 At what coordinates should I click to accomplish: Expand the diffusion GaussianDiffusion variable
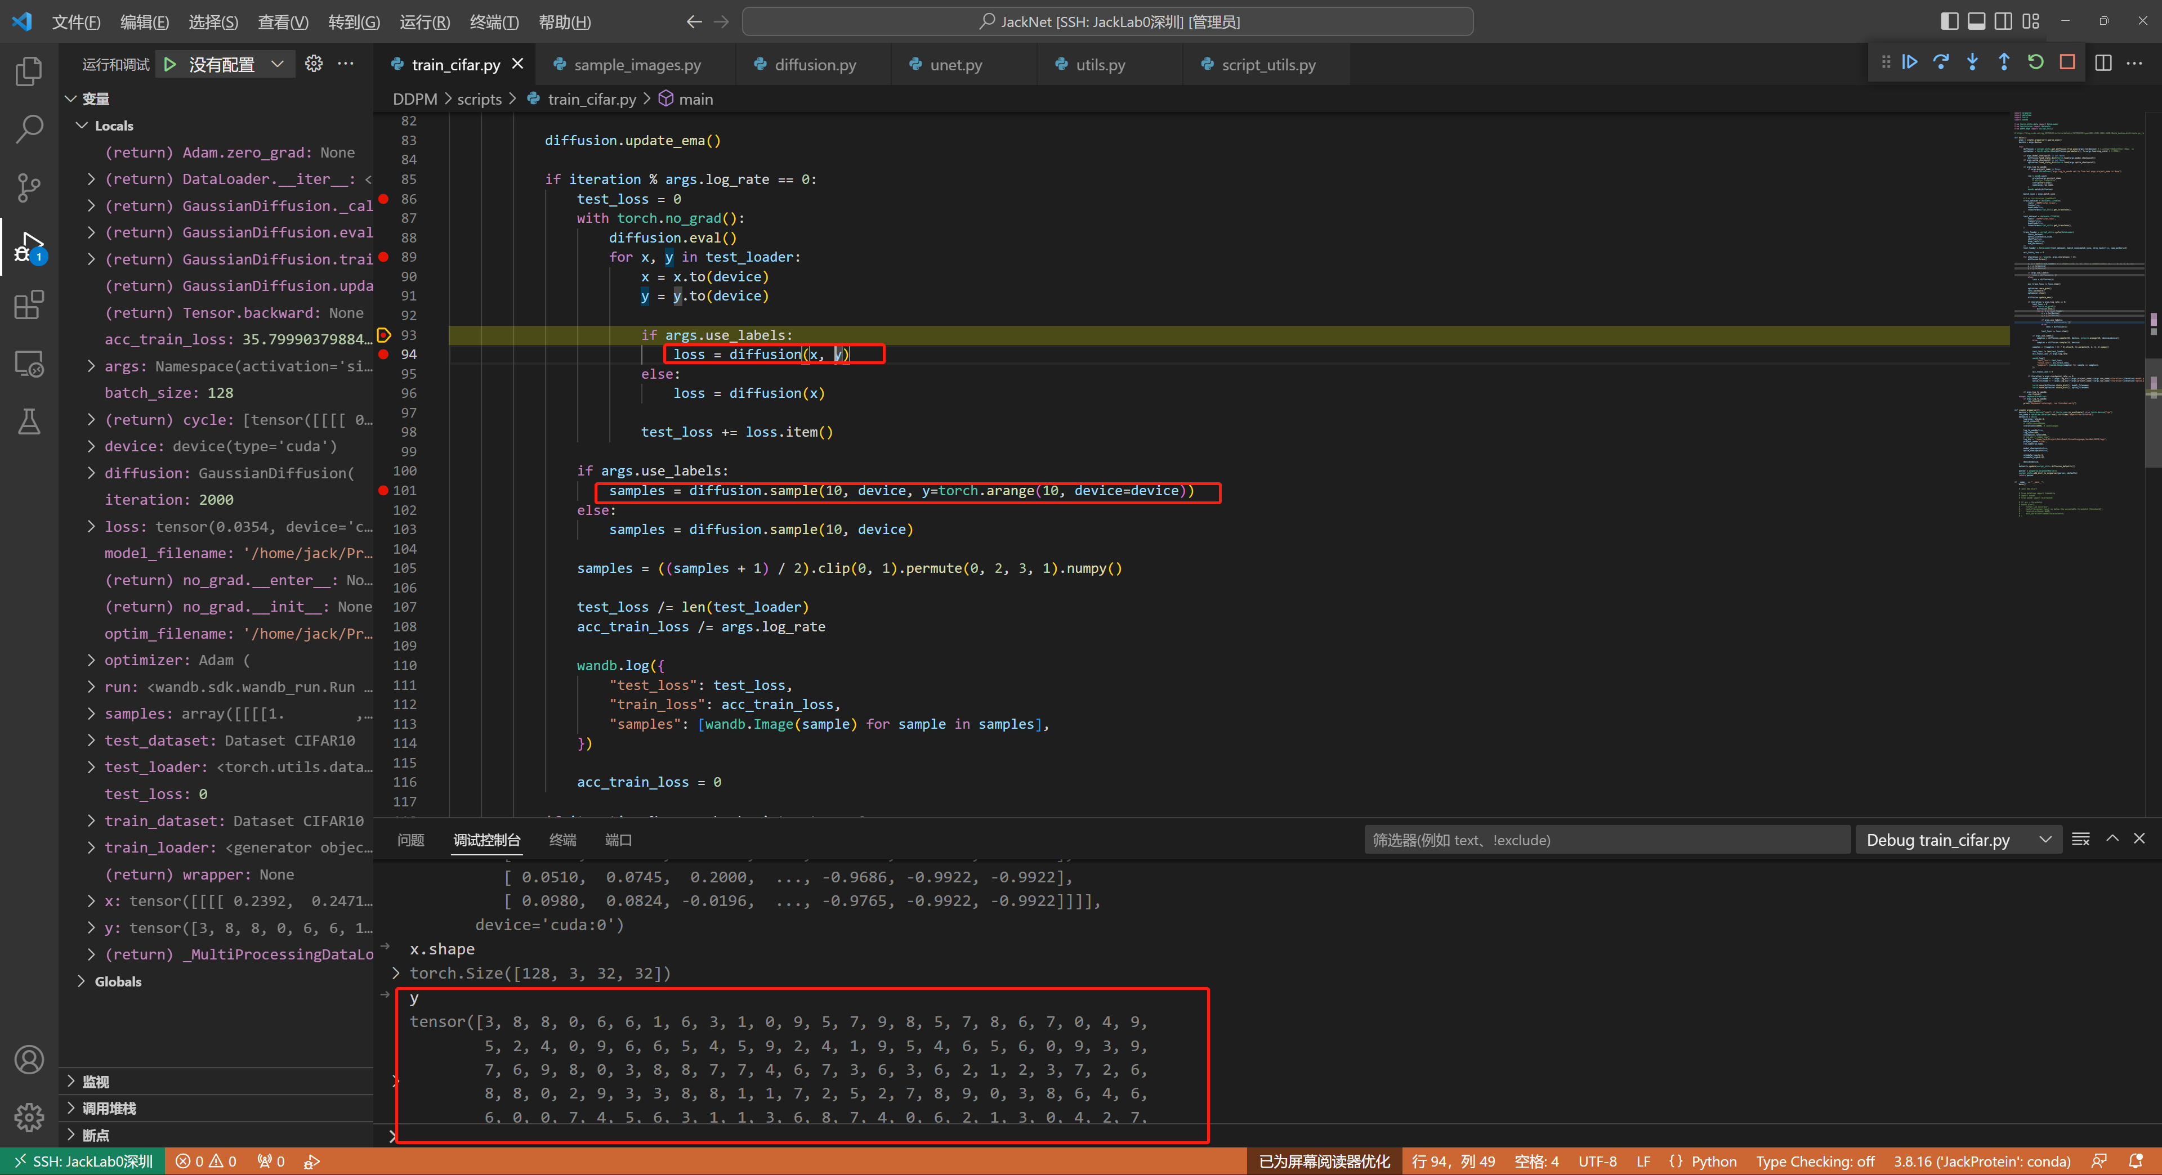91,473
